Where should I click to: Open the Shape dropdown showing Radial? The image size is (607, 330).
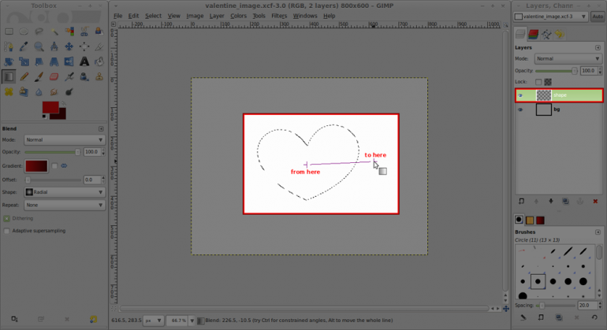(65, 192)
